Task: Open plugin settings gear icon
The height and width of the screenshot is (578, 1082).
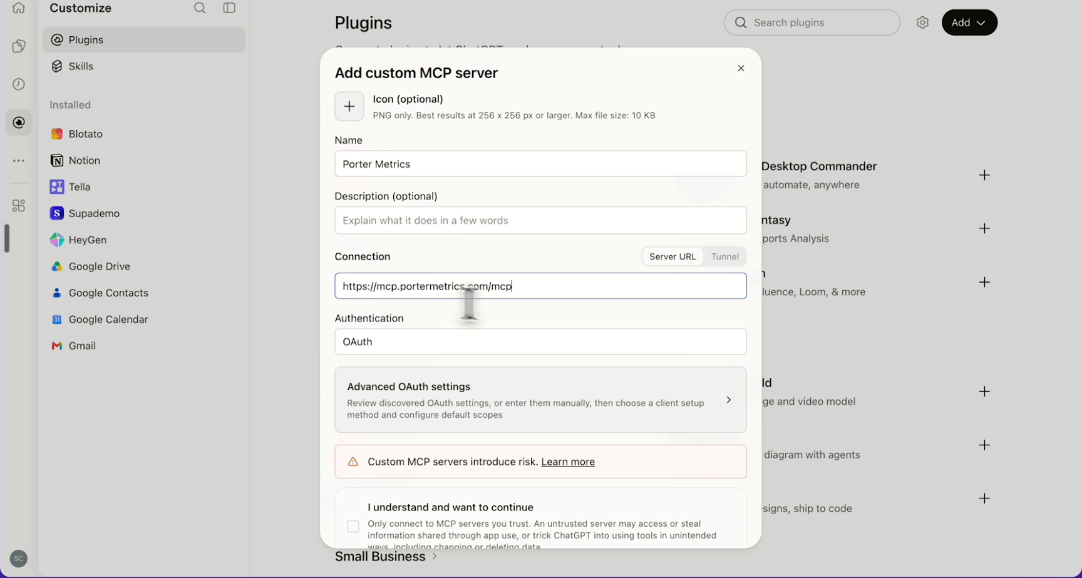Action: tap(922, 23)
